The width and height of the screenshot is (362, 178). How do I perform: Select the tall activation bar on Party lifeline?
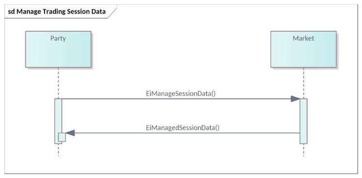click(58, 121)
